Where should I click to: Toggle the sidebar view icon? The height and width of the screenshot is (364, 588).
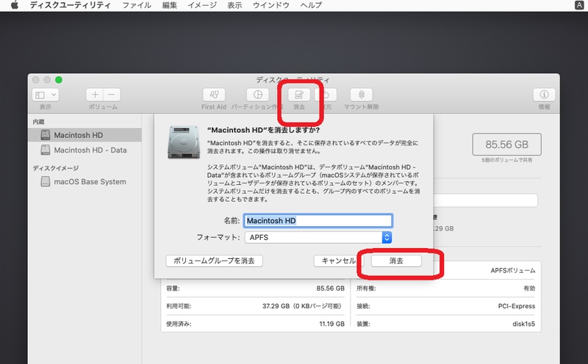pyautogui.click(x=40, y=95)
